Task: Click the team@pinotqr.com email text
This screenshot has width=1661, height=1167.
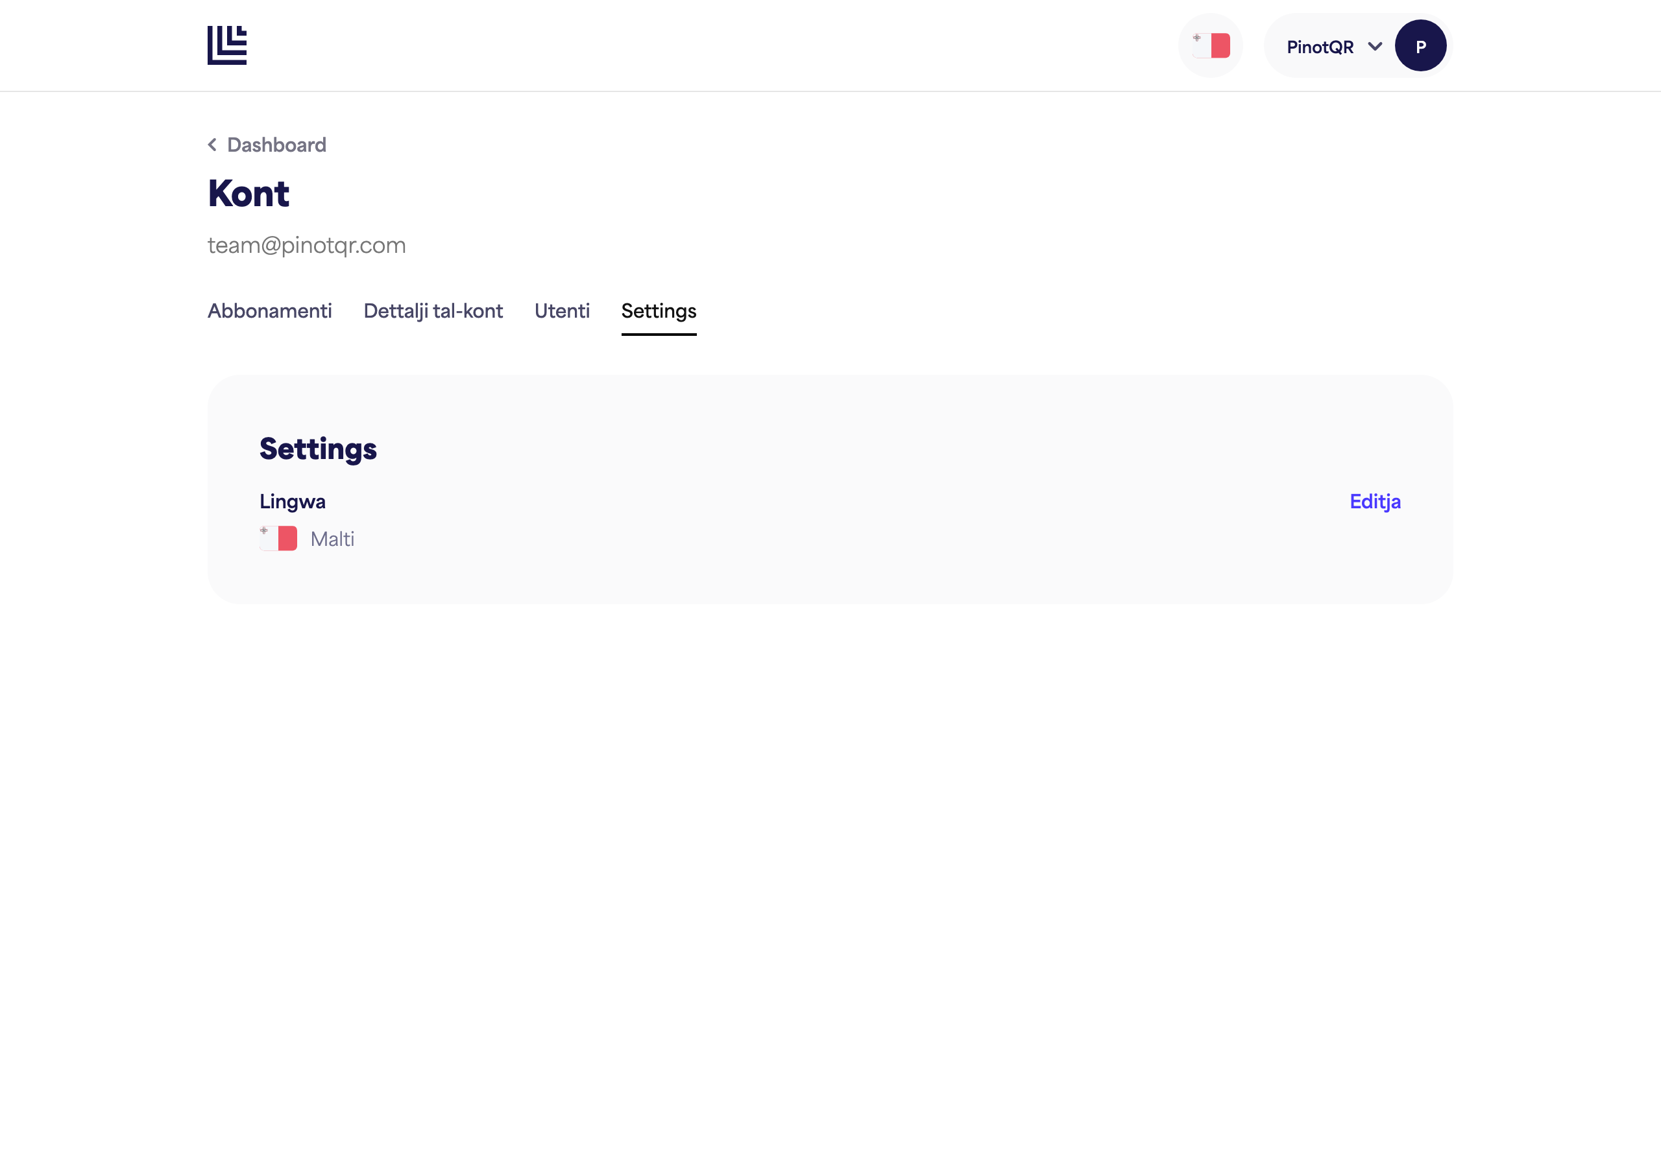Action: [307, 245]
